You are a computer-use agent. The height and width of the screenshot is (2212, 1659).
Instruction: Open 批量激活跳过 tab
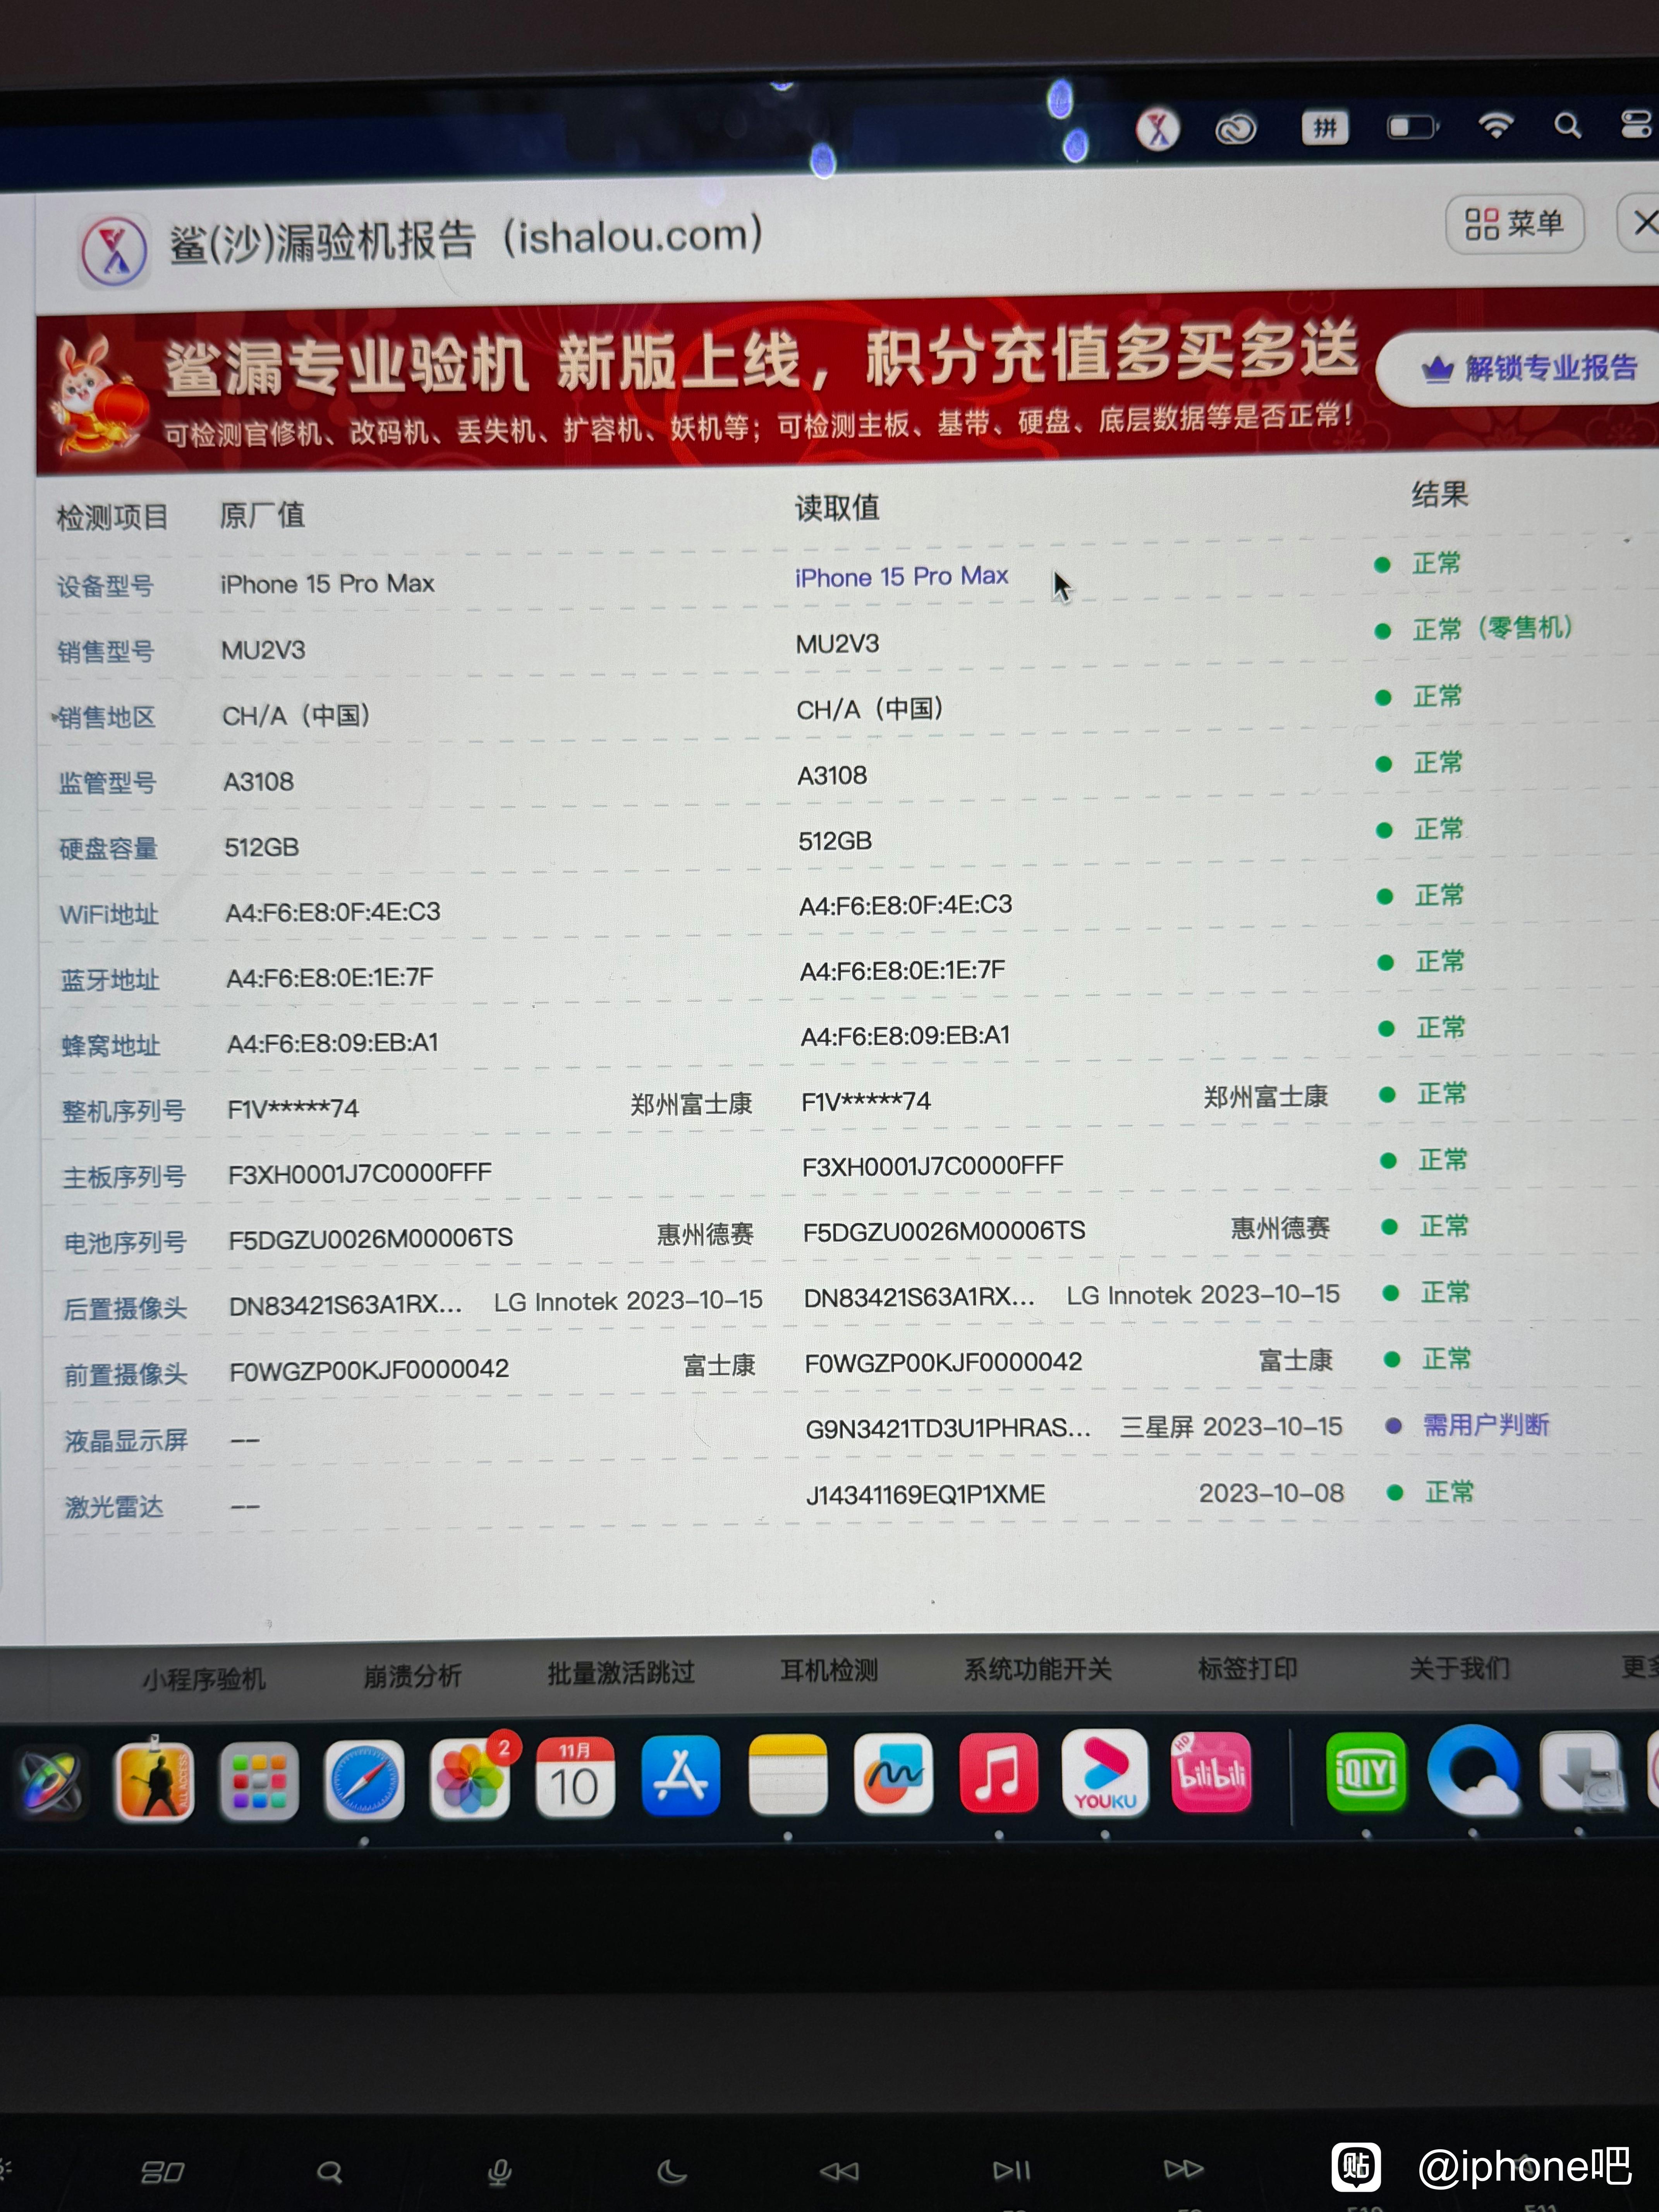tap(621, 1672)
